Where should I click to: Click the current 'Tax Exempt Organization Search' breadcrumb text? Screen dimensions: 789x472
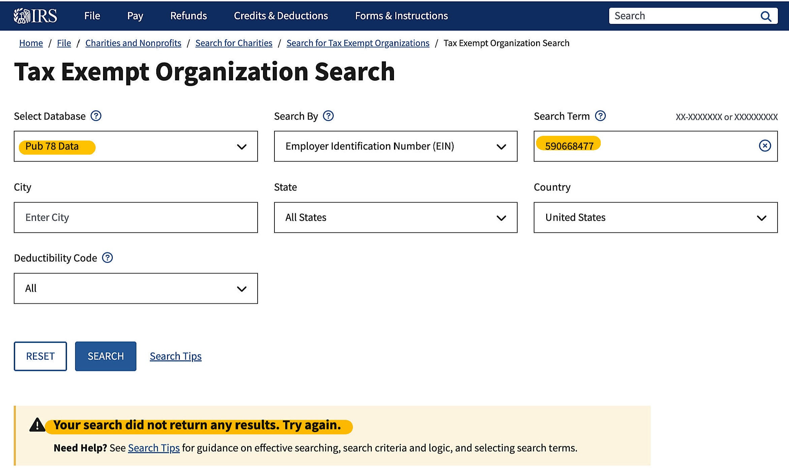click(506, 43)
